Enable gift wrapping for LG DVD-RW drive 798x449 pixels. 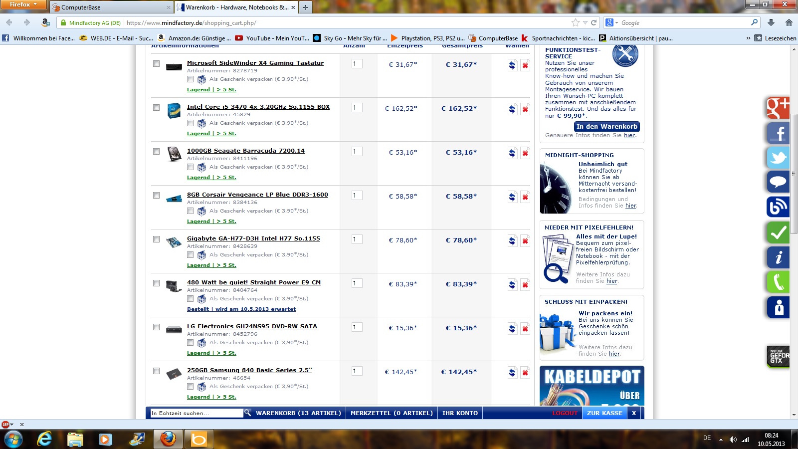pos(190,343)
